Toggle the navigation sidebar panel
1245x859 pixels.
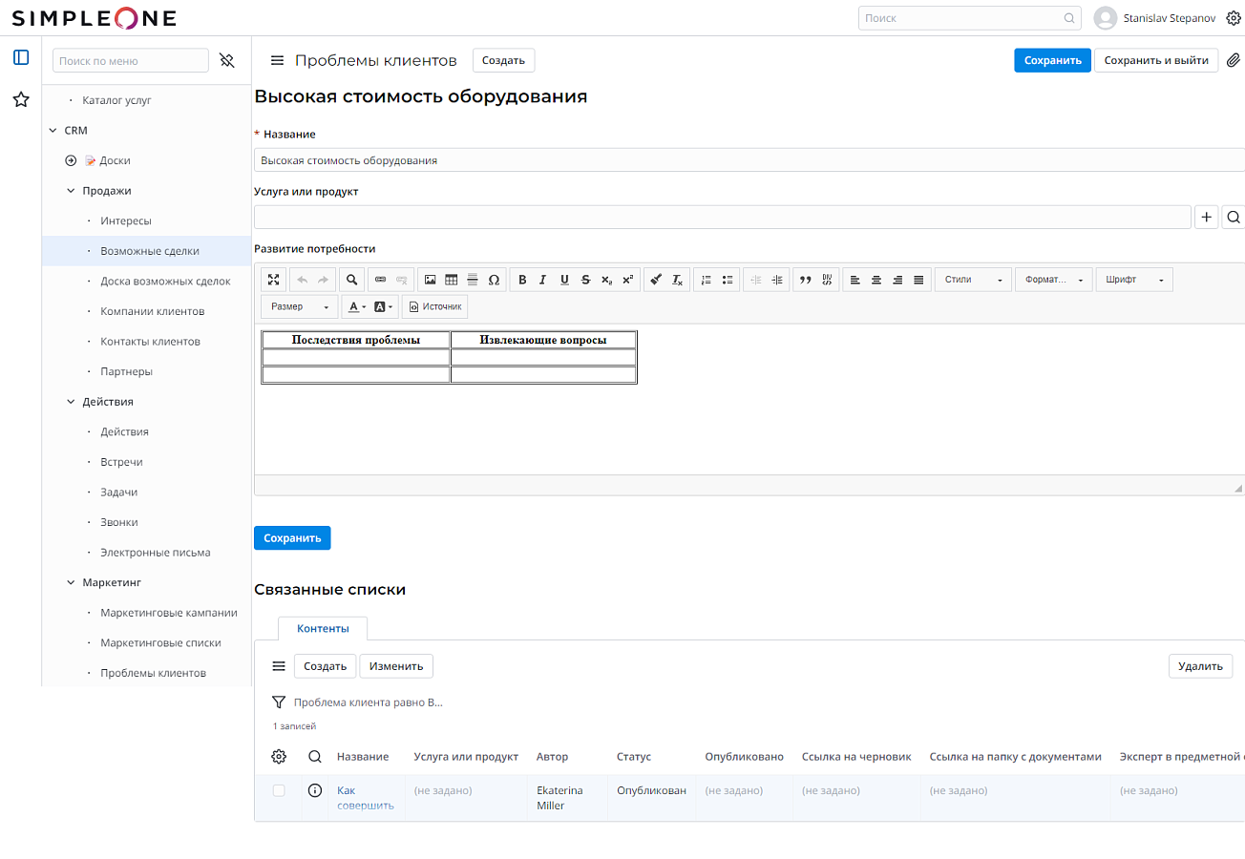point(21,57)
